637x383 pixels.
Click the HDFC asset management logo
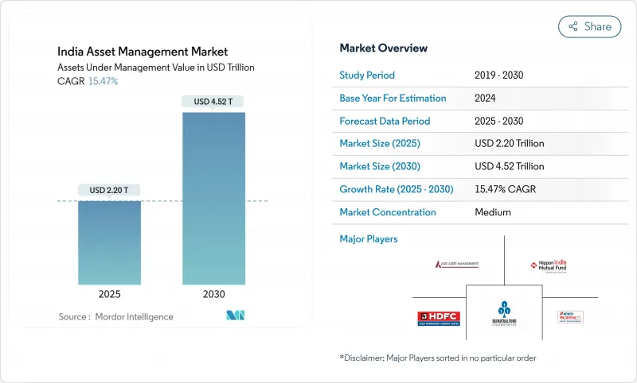click(x=440, y=317)
